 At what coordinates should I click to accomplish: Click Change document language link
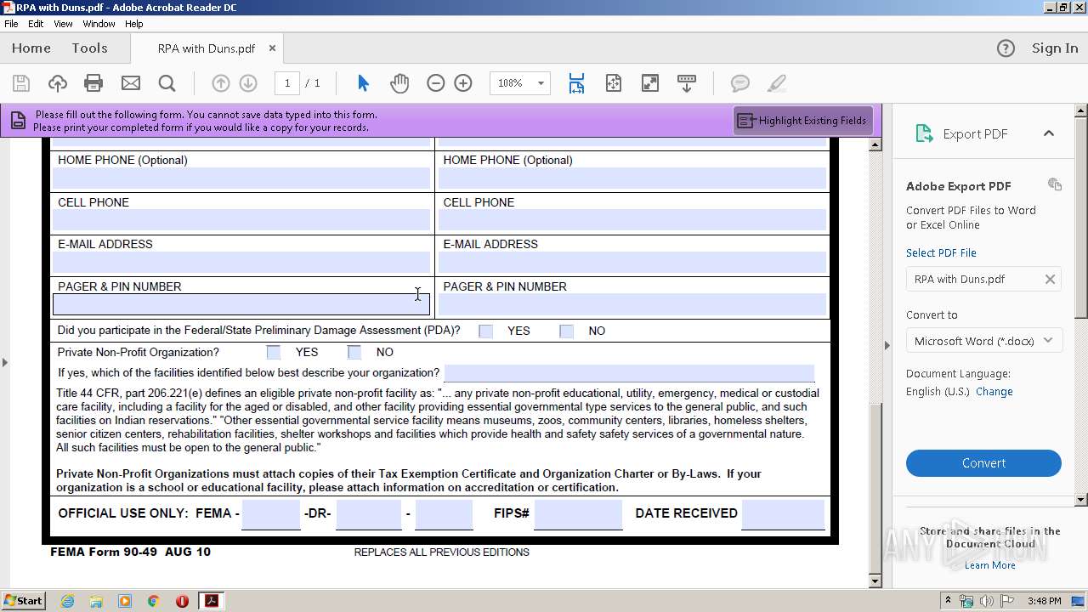pyautogui.click(x=994, y=392)
